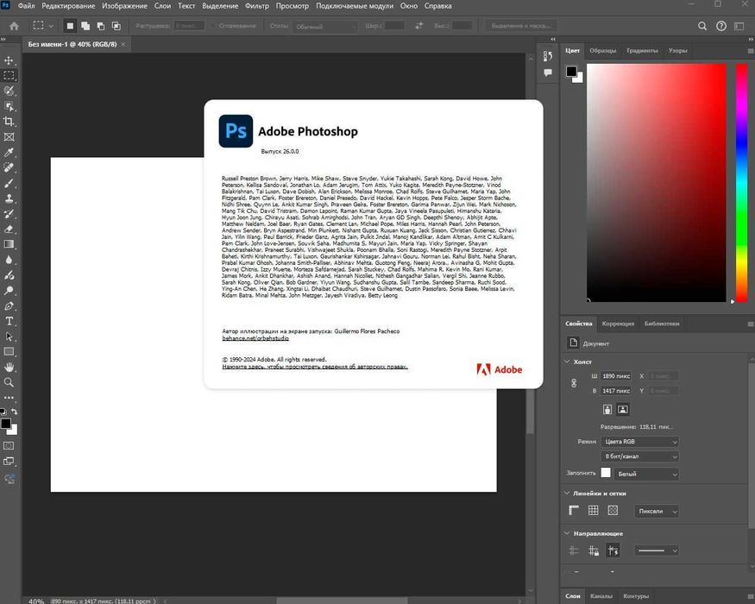Select the Lasso tool in toolbar
This screenshot has height=604, width=755.
(x=9, y=91)
